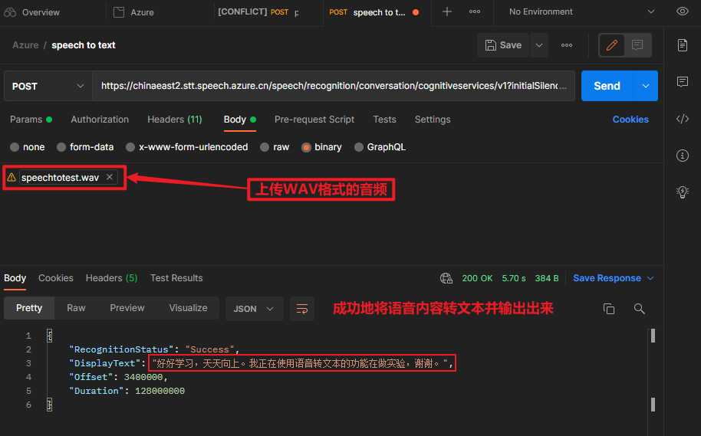The image size is (701, 436).
Task: Open the documentation icon in right sidebar
Action: tap(683, 45)
